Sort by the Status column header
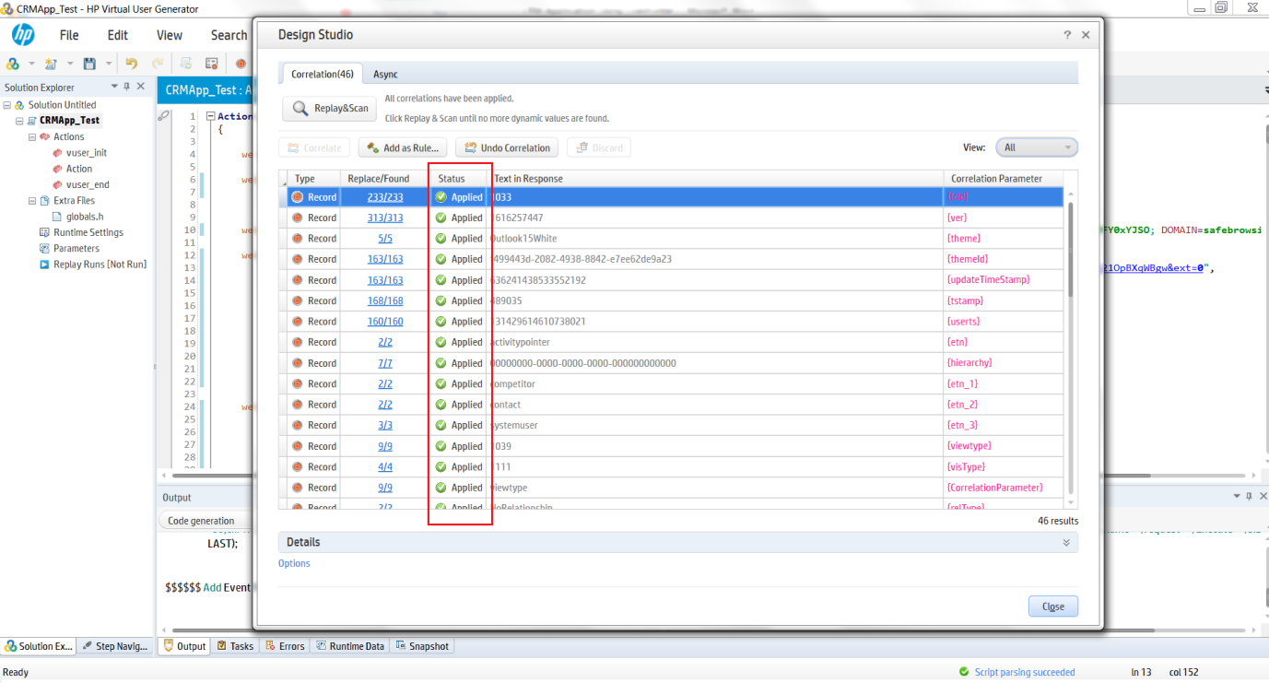Viewport: 1269px width, 683px height. coord(458,179)
